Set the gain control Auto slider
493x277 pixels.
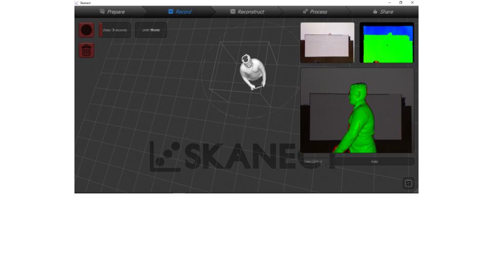374,162
